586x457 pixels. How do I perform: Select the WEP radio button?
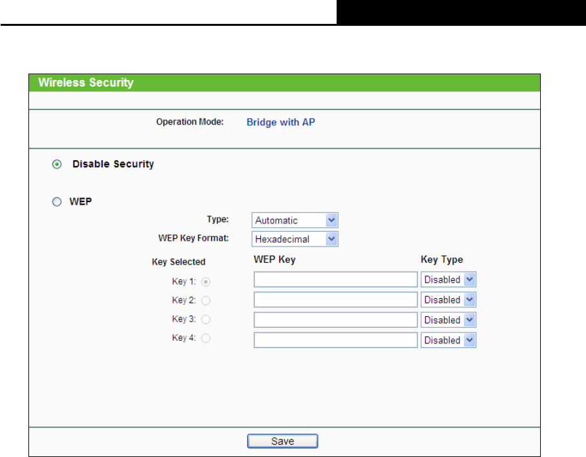coord(57,202)
